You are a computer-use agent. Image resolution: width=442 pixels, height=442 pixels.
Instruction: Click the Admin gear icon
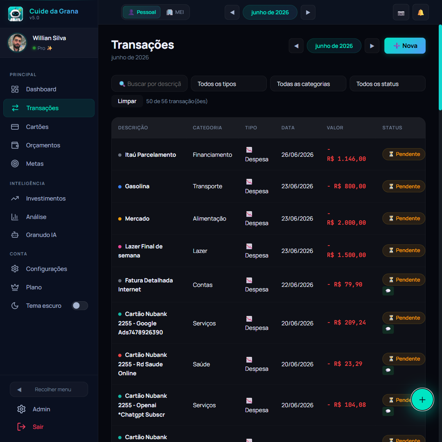coord(21,409)
